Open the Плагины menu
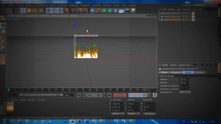Viewport: 221px width, 124px height. [107, 6]
